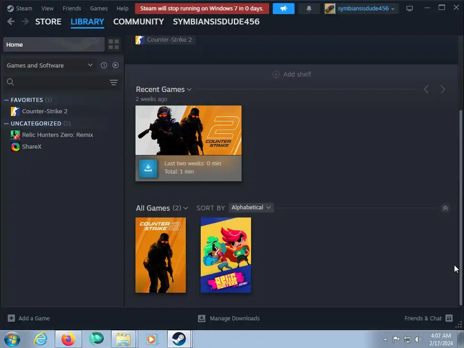Click the Home button in sidebar

[54, 44]
